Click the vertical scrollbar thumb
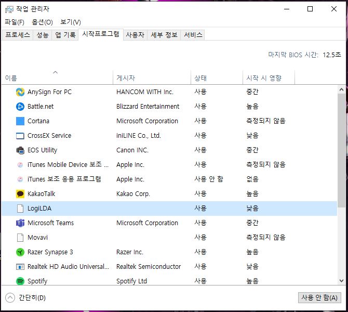This screenshot has width=348, height=312. pyautogui.click(x=342, y=151)
